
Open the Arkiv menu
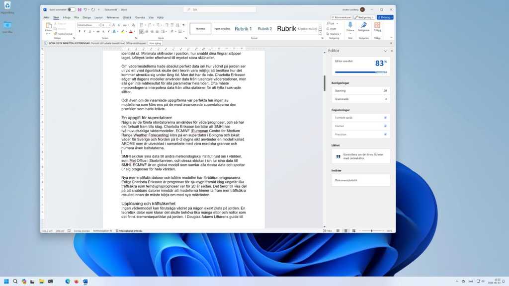point(46,17)
